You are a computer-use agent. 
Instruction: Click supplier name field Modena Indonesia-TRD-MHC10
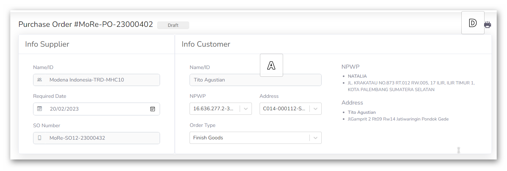(96, 80)
